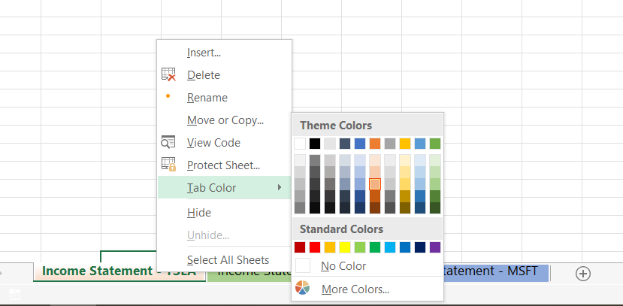The width and height of the screenshot is (623, 306).
Task: Pick the orange theme color swatch
Action: pyautogui.click(x=375, y=143)
